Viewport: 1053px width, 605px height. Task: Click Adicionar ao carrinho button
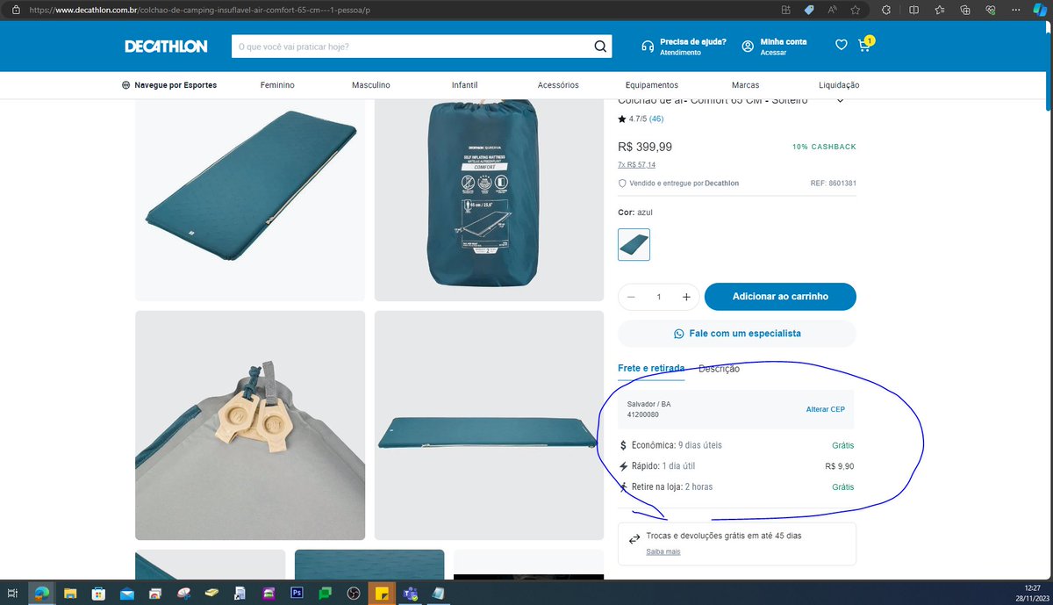coord(780,297)
